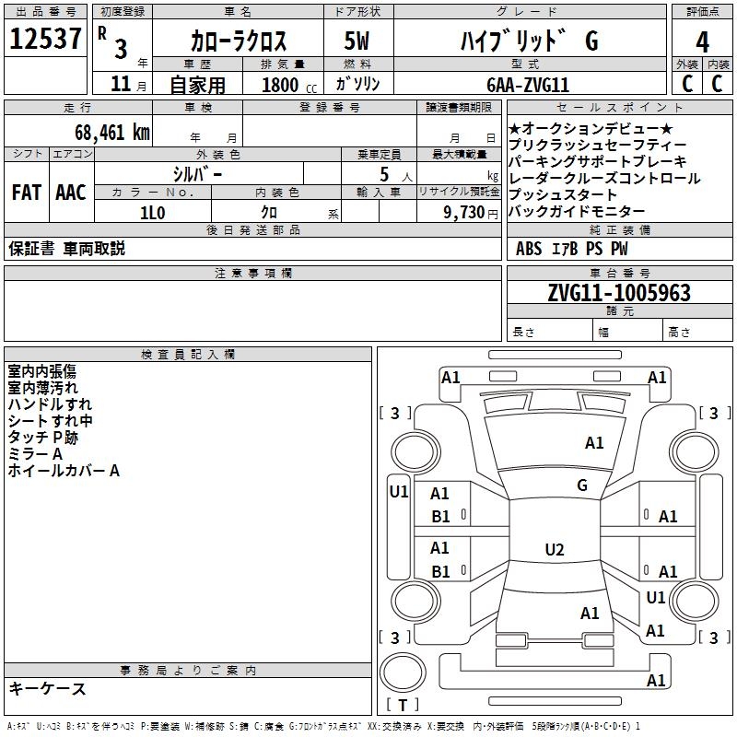Click the registration month value 11
This screenshot has width=737, height=737.
(121, 84)
